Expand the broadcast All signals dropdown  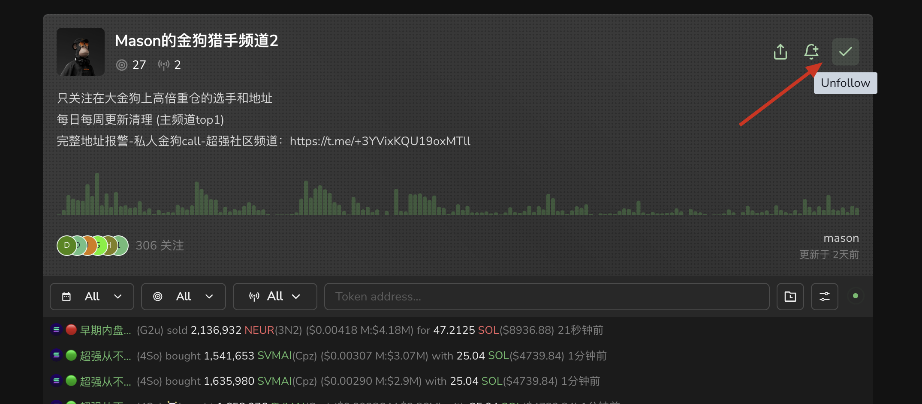coord(274,297)
